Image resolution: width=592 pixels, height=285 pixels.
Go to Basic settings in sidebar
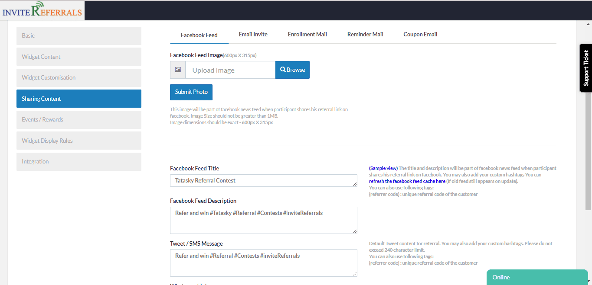pyautogui.click(x=79, y=36)
